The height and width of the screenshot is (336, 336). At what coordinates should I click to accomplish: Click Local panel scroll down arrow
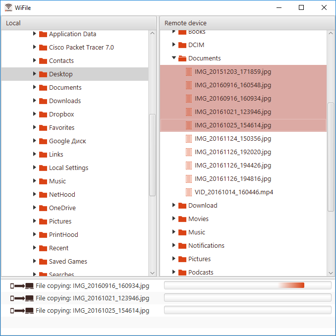pyautogui.click(x=152, y=273)
